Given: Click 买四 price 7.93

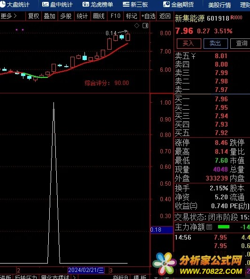Looking at the screenshot, I should [221, 124].
